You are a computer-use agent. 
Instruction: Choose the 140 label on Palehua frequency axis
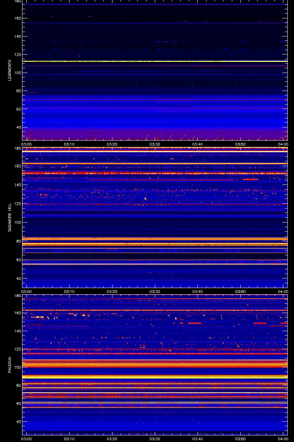coord(17,331)
